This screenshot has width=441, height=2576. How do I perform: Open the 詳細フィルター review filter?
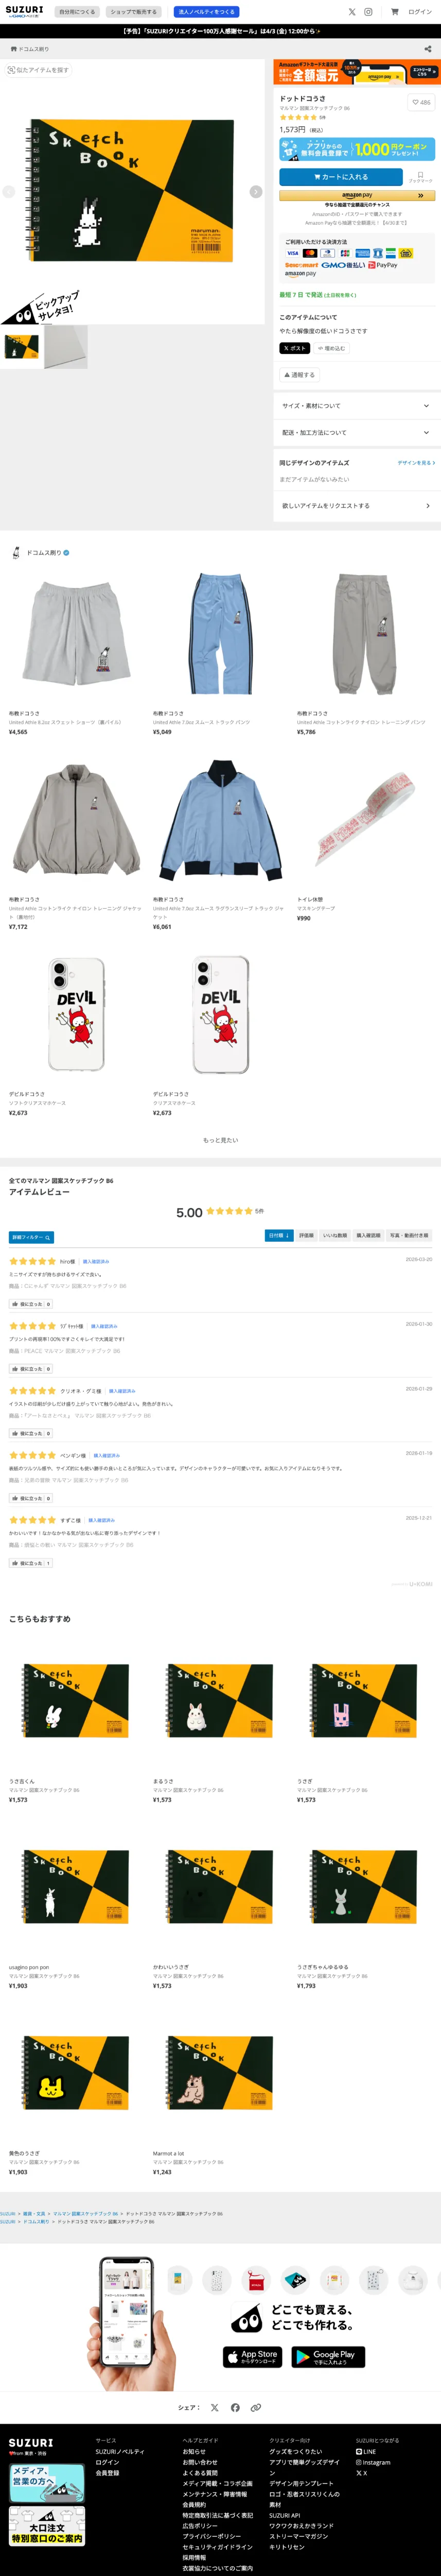(x=31, y=1237)
